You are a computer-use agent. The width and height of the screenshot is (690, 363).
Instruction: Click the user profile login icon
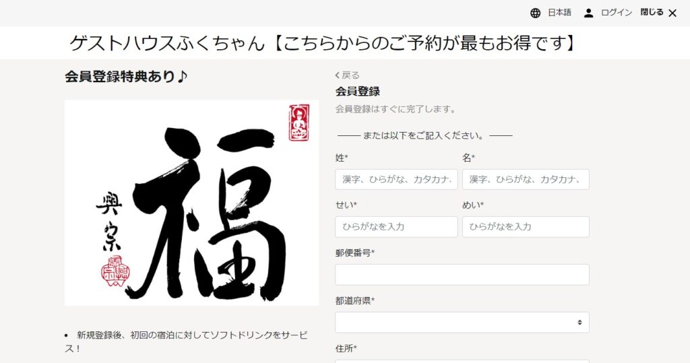pyautogui.click(x=588, y=13)
